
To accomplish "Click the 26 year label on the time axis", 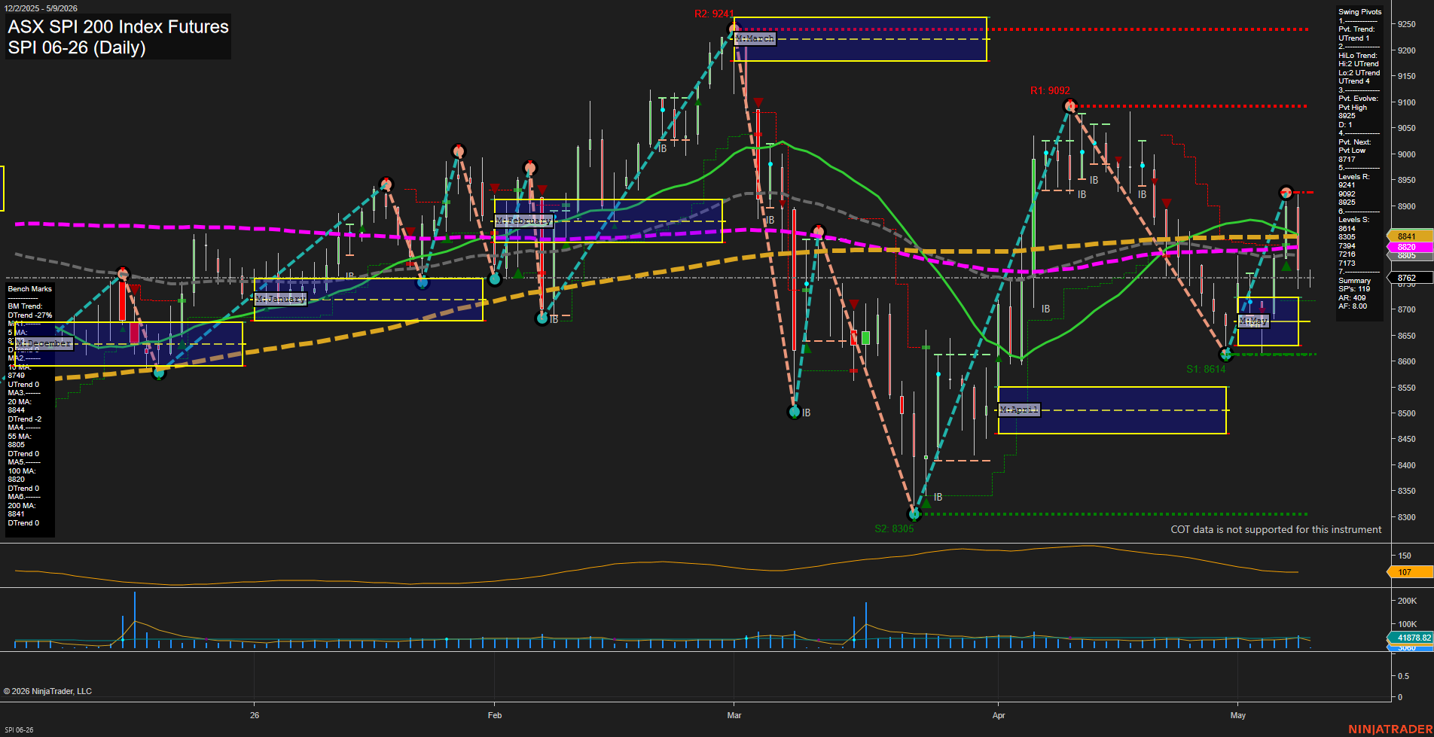I will [255, 715].
